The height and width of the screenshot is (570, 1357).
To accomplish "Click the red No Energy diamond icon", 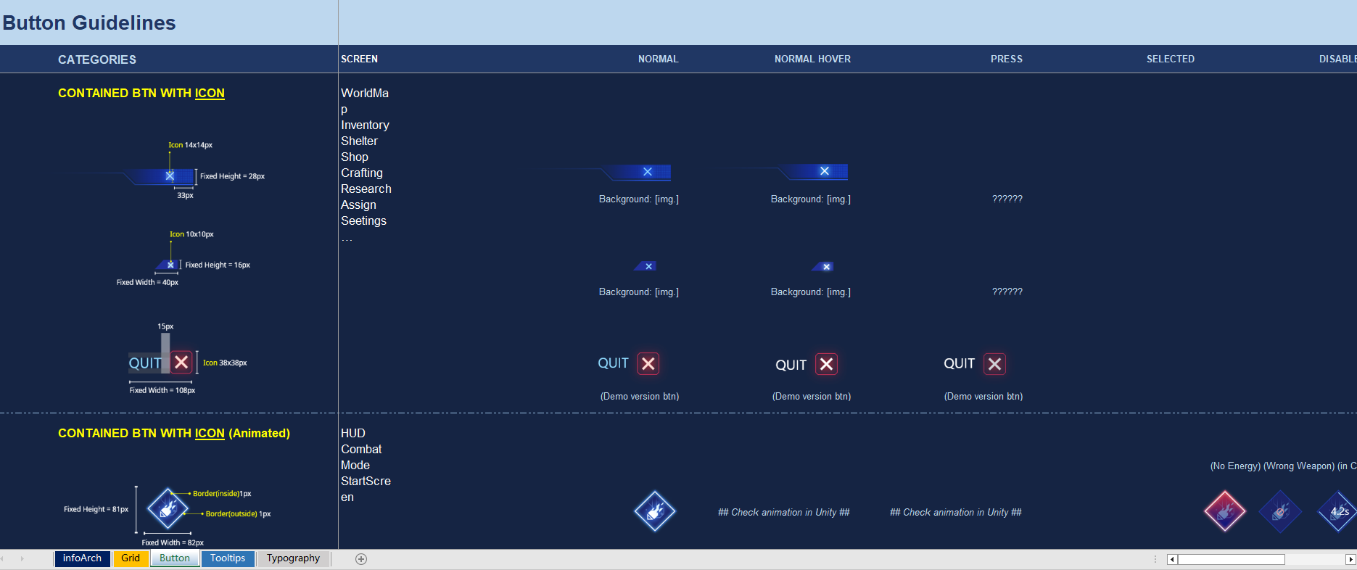I will coord(1225,511).
